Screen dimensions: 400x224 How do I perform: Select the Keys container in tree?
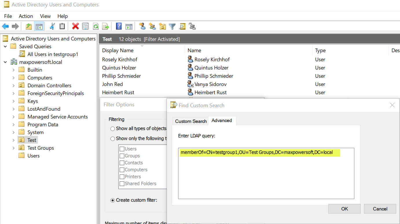pos(33,101)
